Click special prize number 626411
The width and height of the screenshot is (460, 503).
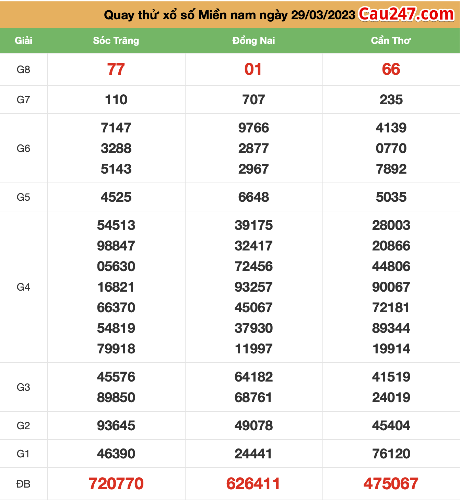pyautogui.click(x=253, y=484)
